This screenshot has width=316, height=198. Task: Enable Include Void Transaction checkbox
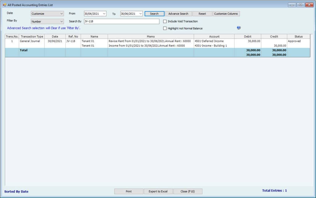tap(165, 21)
